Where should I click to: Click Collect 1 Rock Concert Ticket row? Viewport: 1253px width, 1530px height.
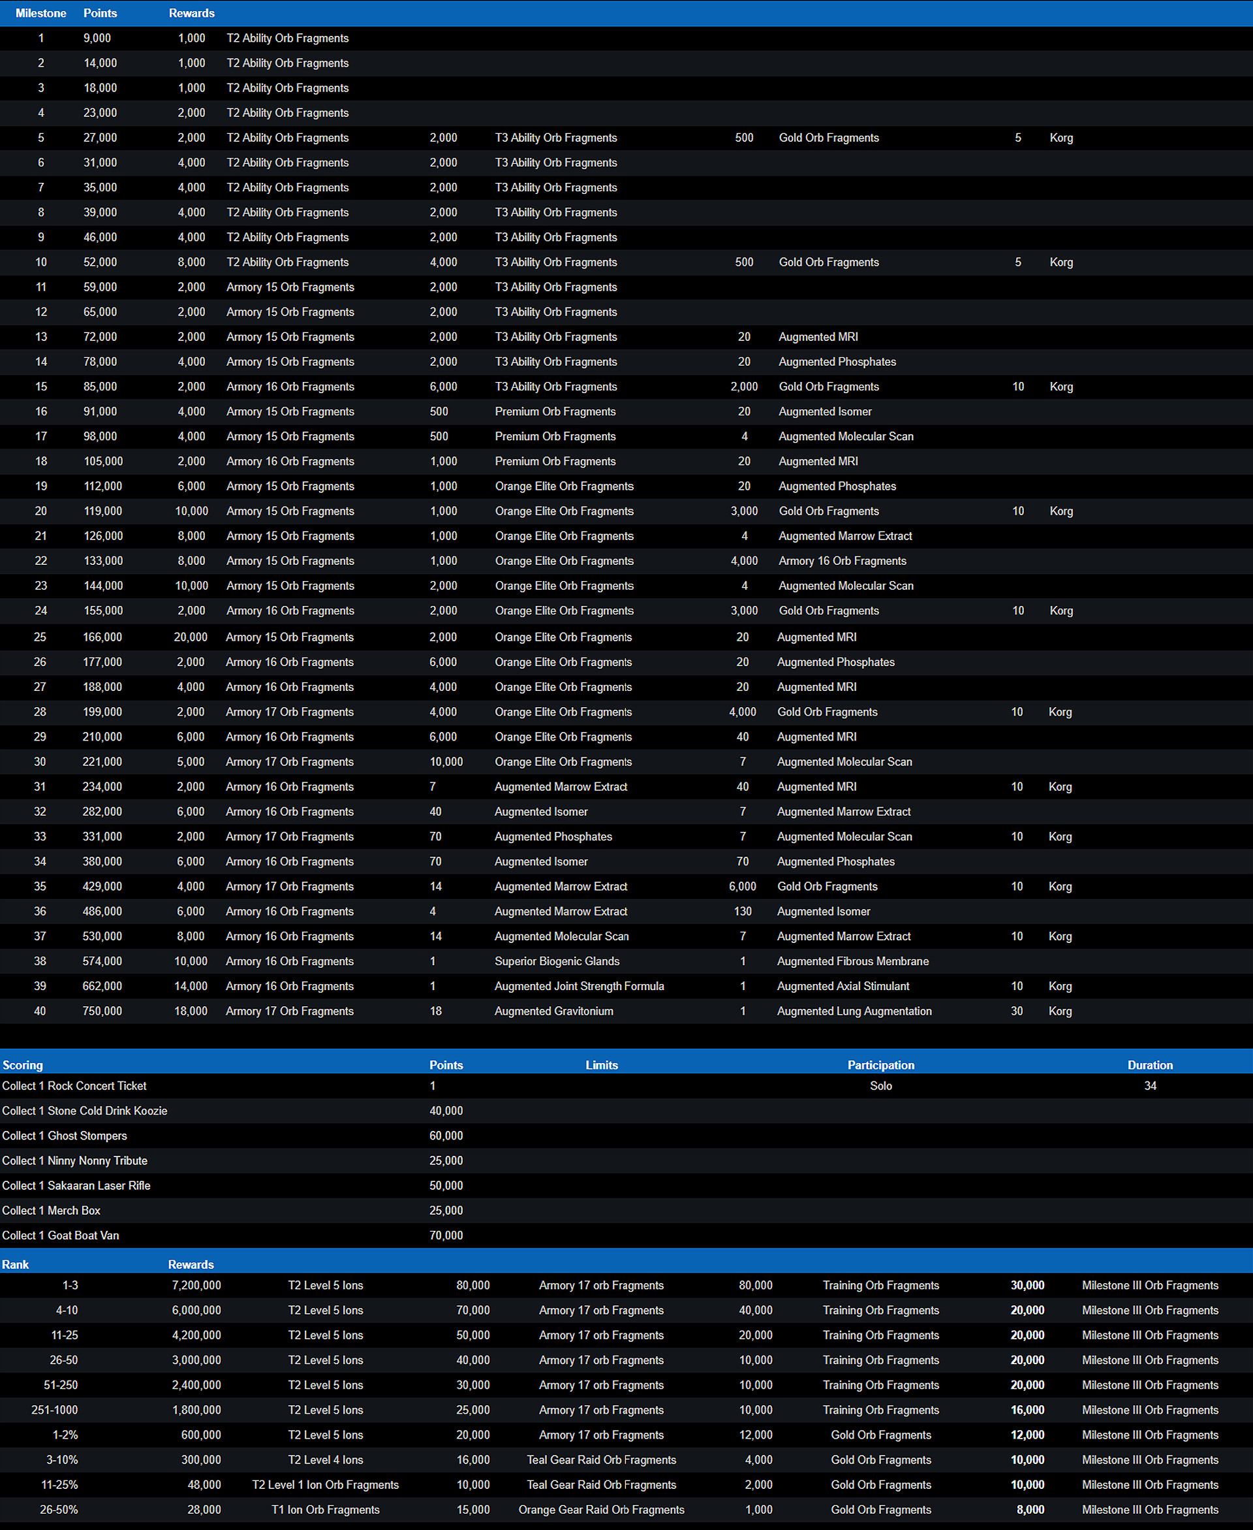click(x=74, y=1086)
